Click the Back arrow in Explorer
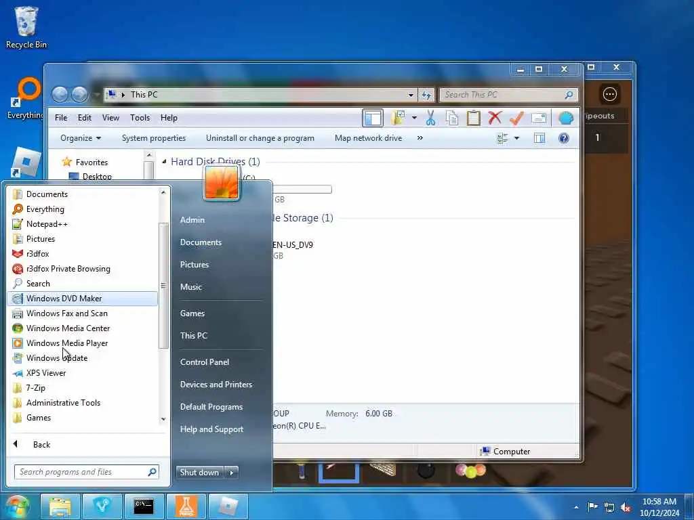 (x=60, y=94)
